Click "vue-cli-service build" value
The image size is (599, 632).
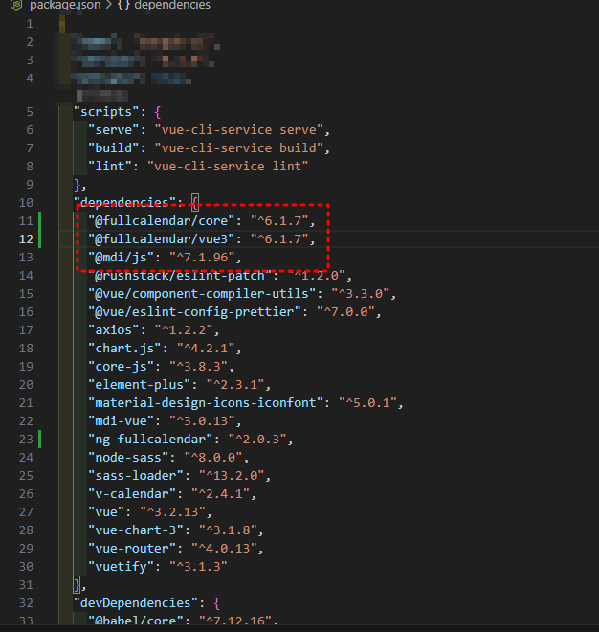[239, 147]
